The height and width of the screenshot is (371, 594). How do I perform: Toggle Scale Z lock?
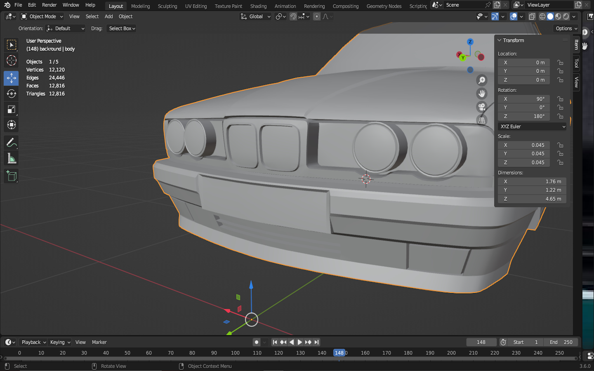click(x=560, y=162)
